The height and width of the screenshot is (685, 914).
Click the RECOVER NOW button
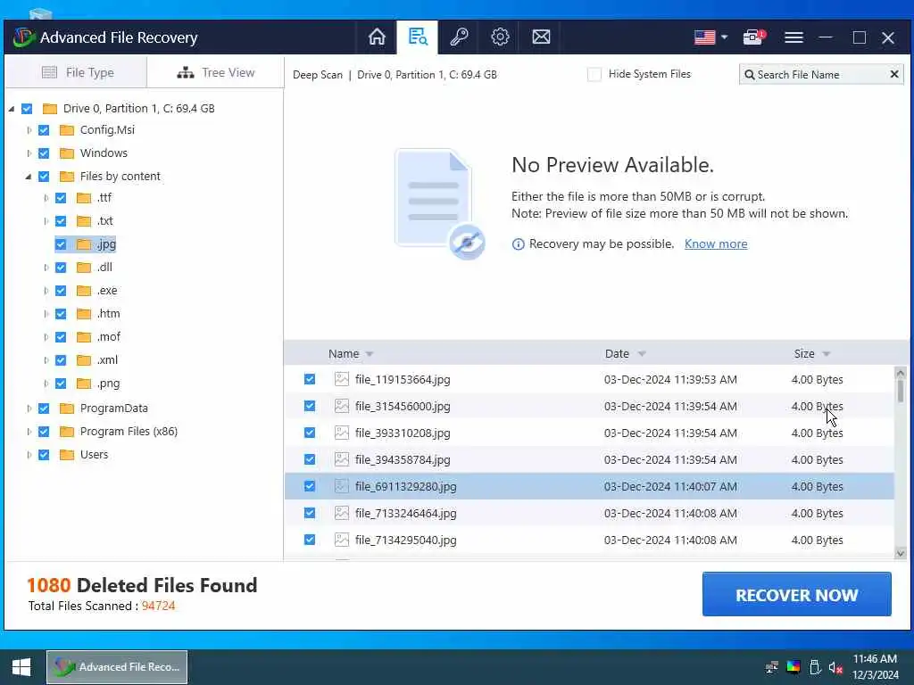click(796, 594)
